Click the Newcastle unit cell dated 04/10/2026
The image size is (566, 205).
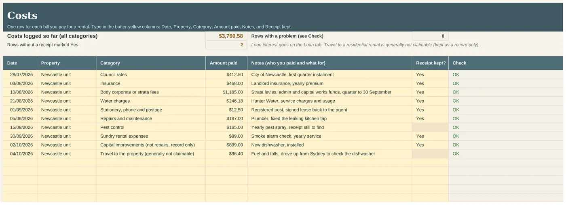(66, 154)
